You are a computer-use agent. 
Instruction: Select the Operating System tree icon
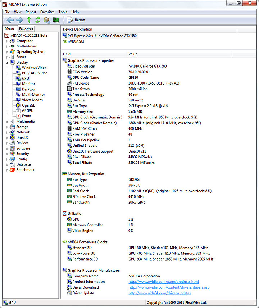click(x=13, y=51)
